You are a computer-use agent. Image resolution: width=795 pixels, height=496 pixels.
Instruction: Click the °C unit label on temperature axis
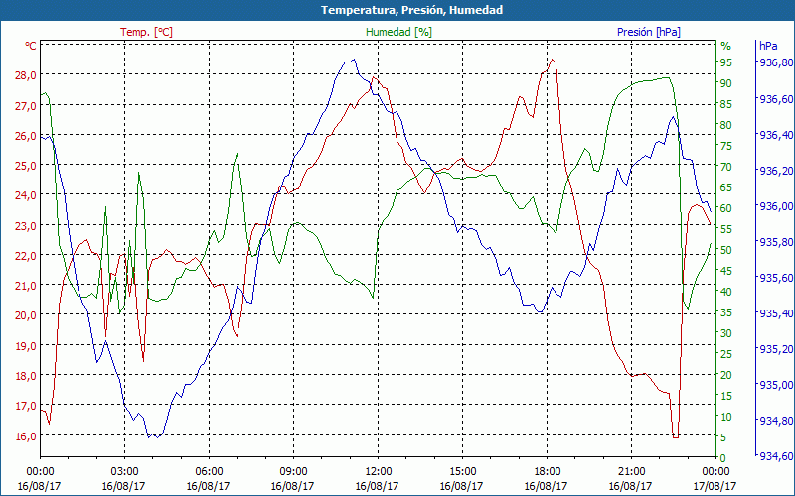pyautogui.click(x=31, y=46)
